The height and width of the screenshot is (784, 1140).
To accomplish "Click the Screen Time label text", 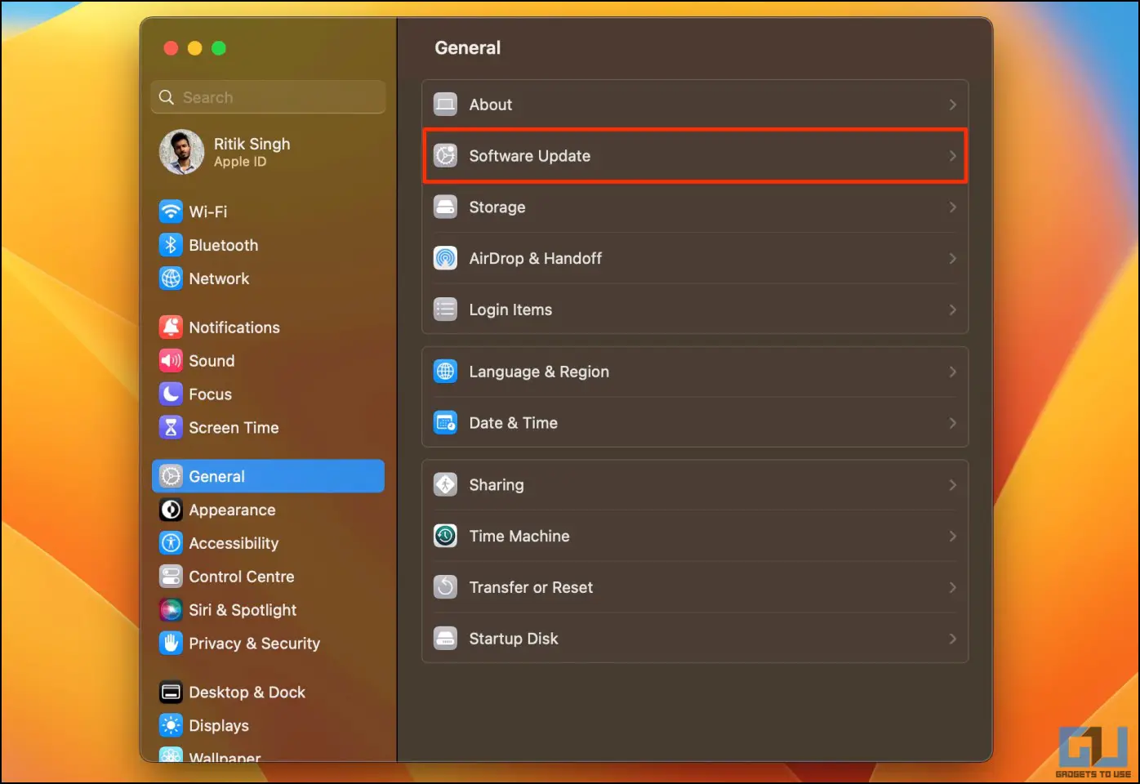I will (x=234, y=428).
